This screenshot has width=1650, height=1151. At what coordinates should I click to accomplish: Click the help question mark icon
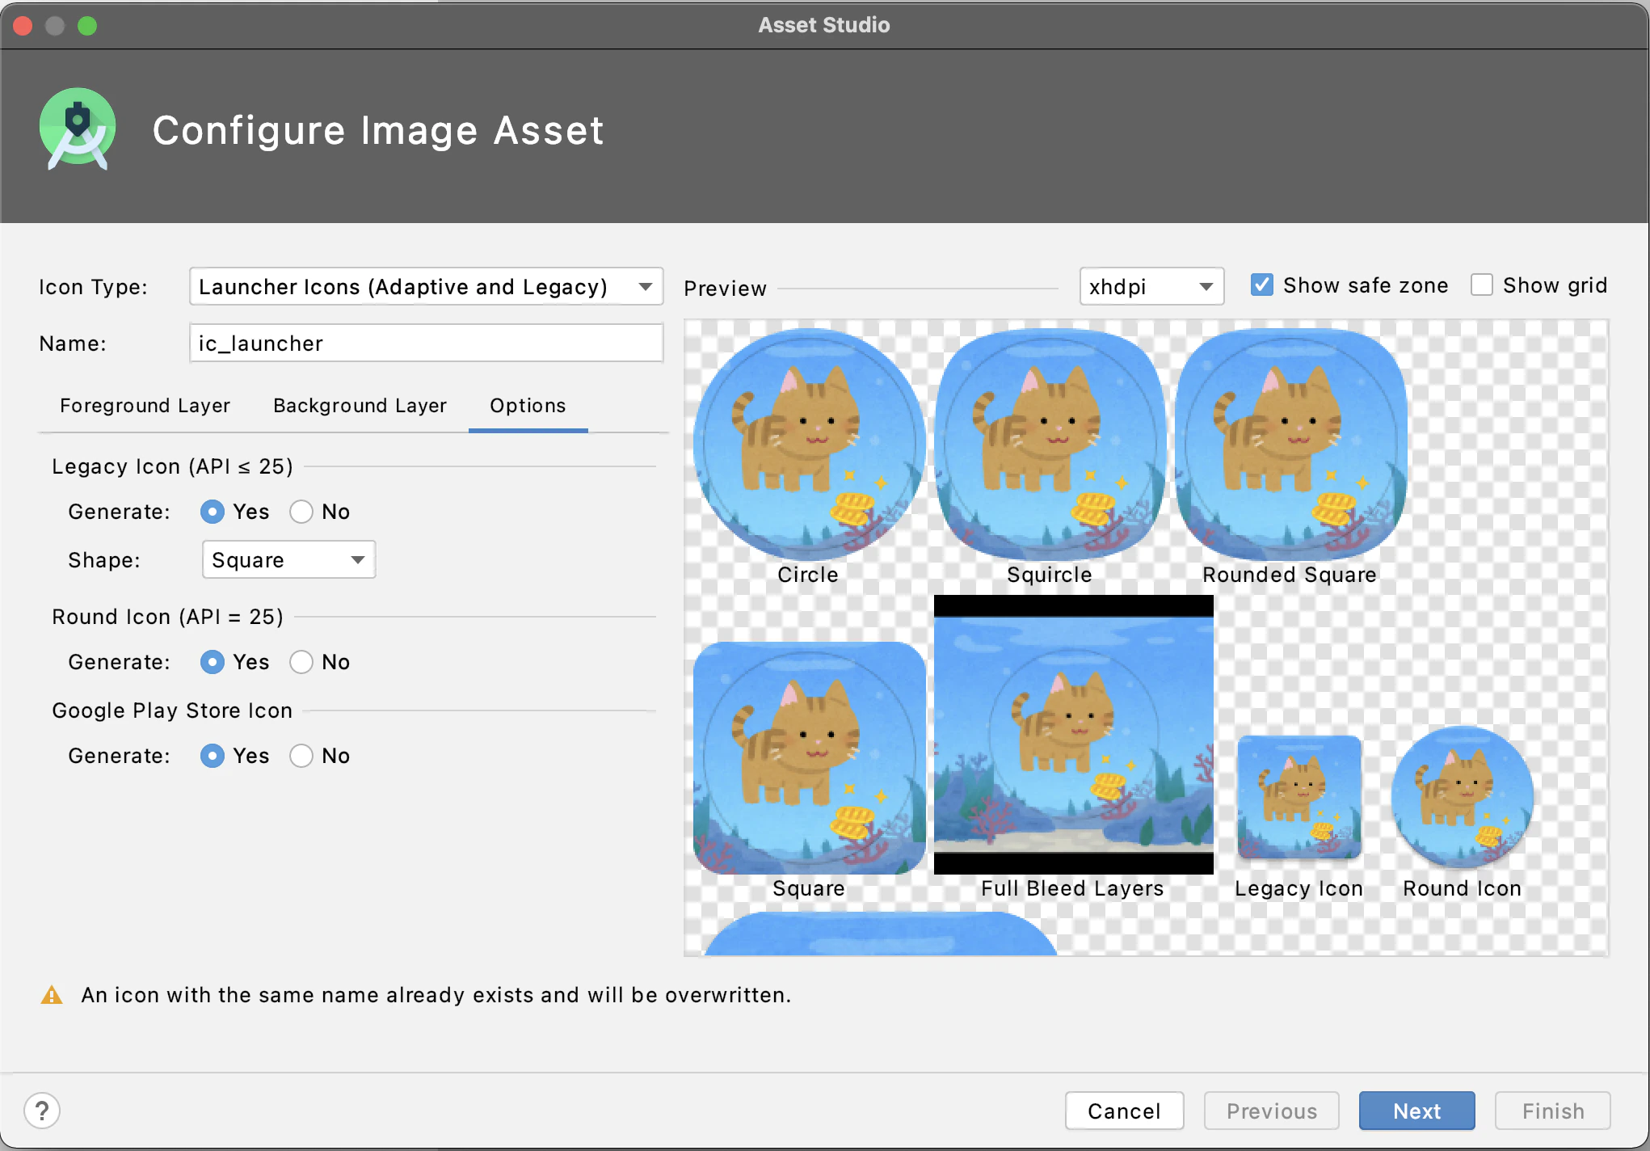pos(42,1111)
